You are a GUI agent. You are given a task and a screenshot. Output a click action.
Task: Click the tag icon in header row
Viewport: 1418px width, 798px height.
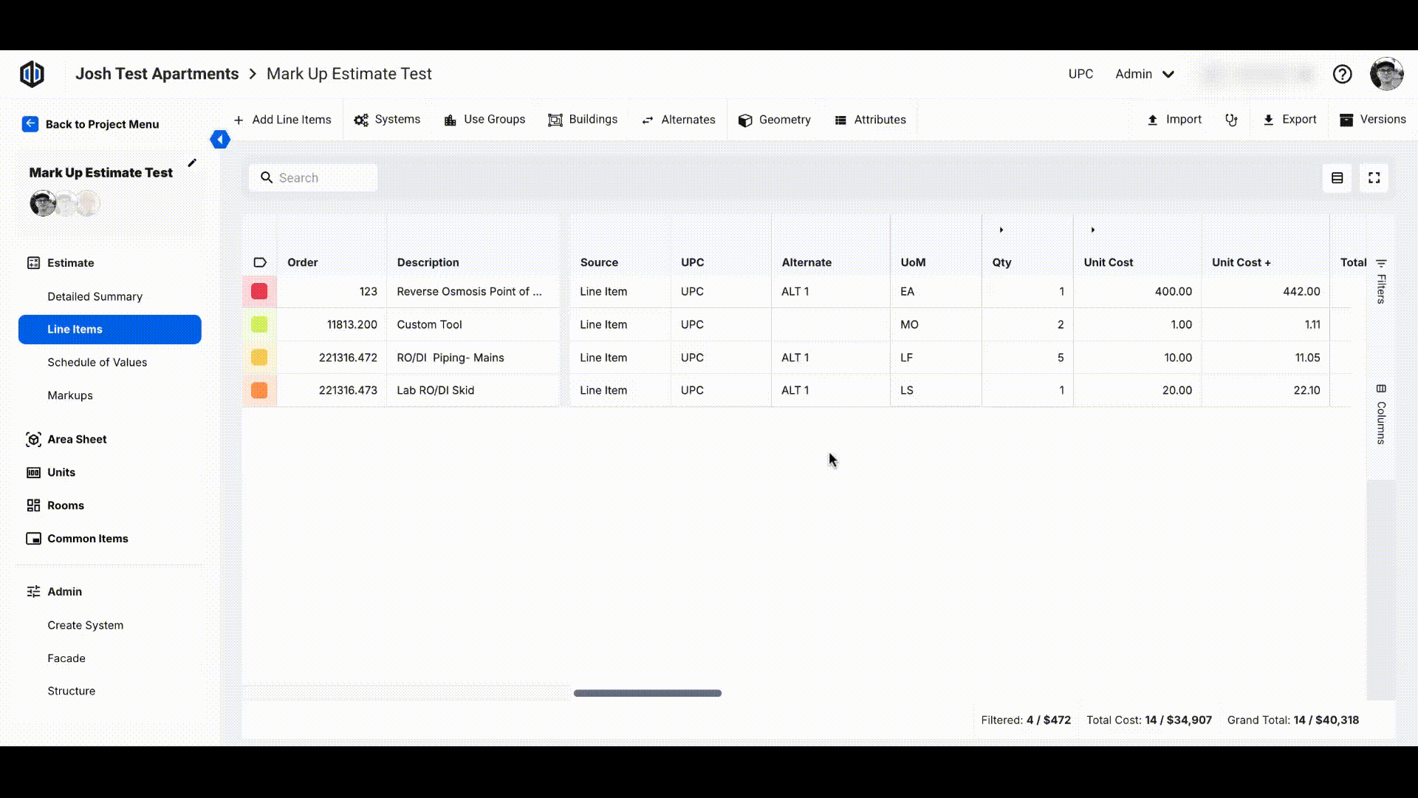tap(260, 262)
